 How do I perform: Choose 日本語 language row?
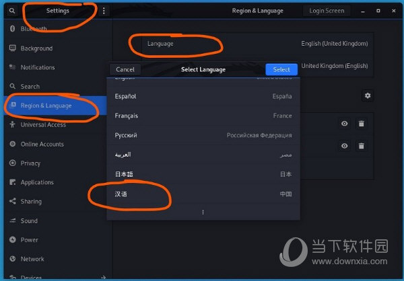tap(203, 174)
